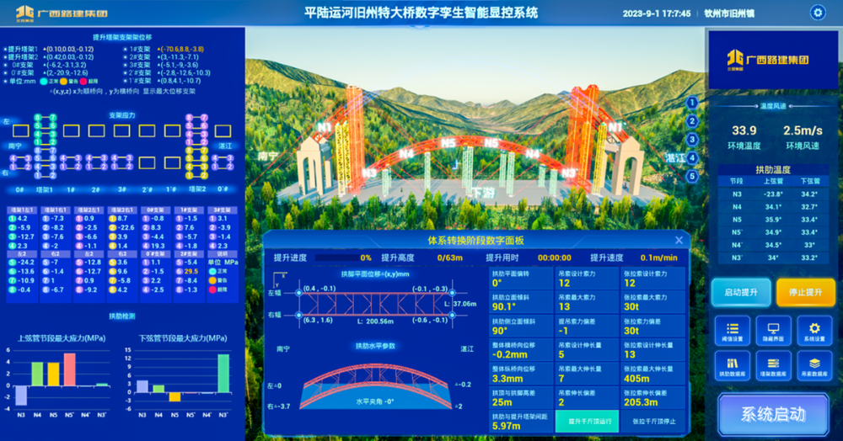Image resolution: width=843 pixels, height=441 pixels.
Task: Select 0# support label
Action: [x=19, y=189]
